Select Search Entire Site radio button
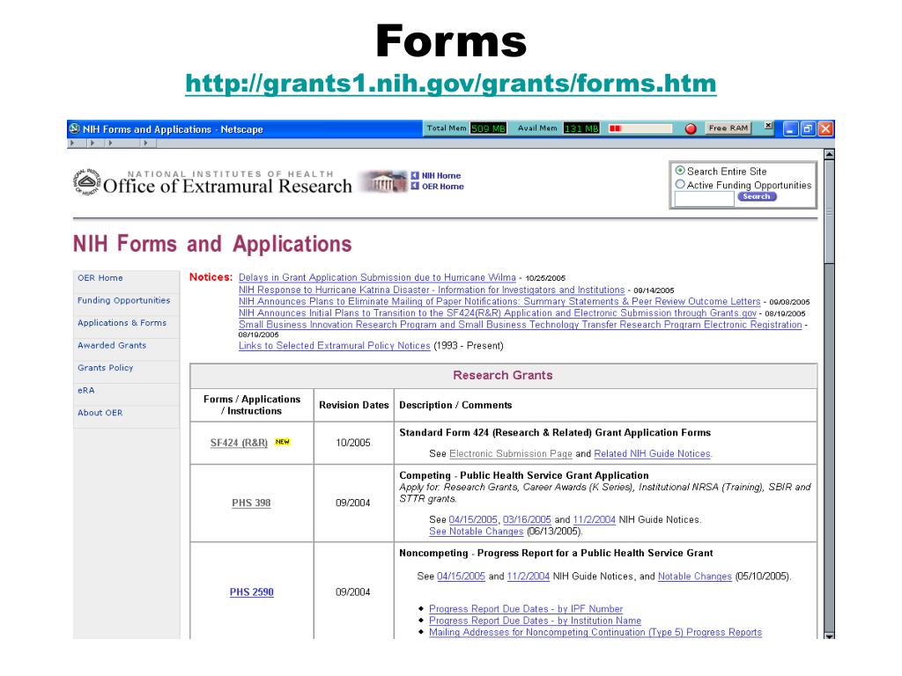Viewport: 902px width, 676px height. (x=680, y=171)
